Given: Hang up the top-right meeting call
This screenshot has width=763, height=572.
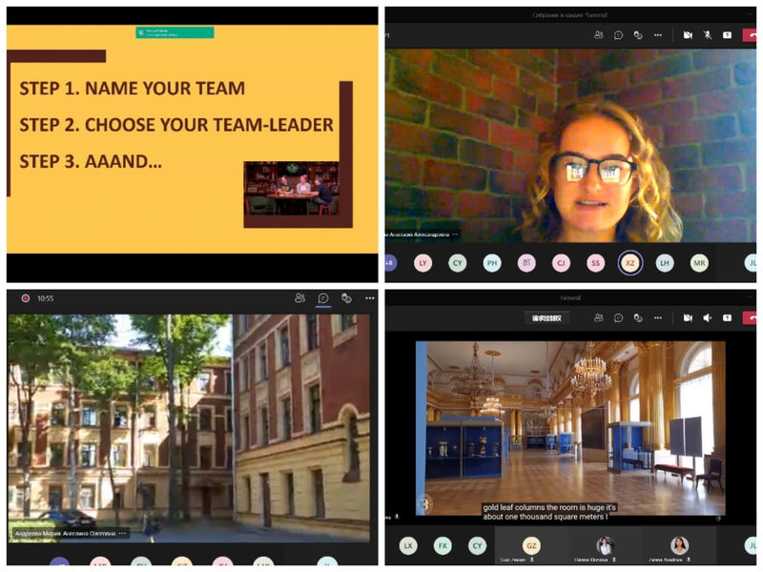Looking at the screenshot, I should (x=752, y=34).
